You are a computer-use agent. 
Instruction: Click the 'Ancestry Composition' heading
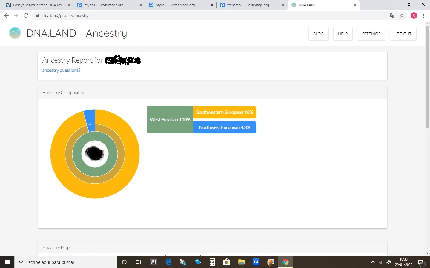point(64,93)
